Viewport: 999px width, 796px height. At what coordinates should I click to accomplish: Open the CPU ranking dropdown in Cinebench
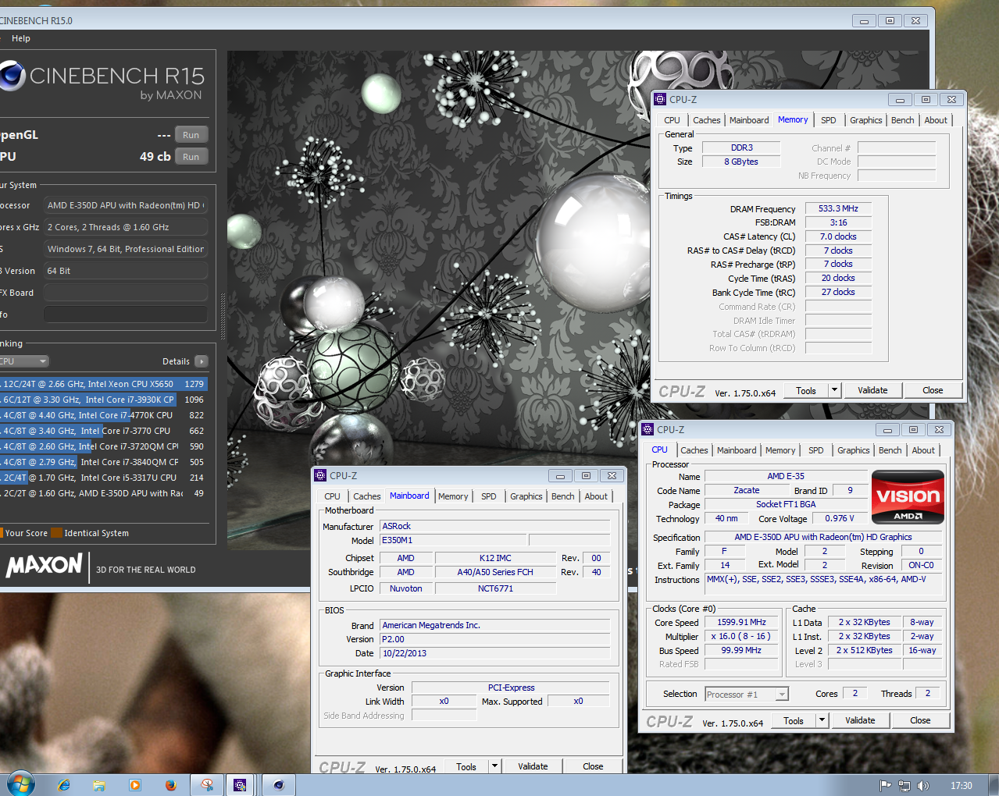[24, 361]
